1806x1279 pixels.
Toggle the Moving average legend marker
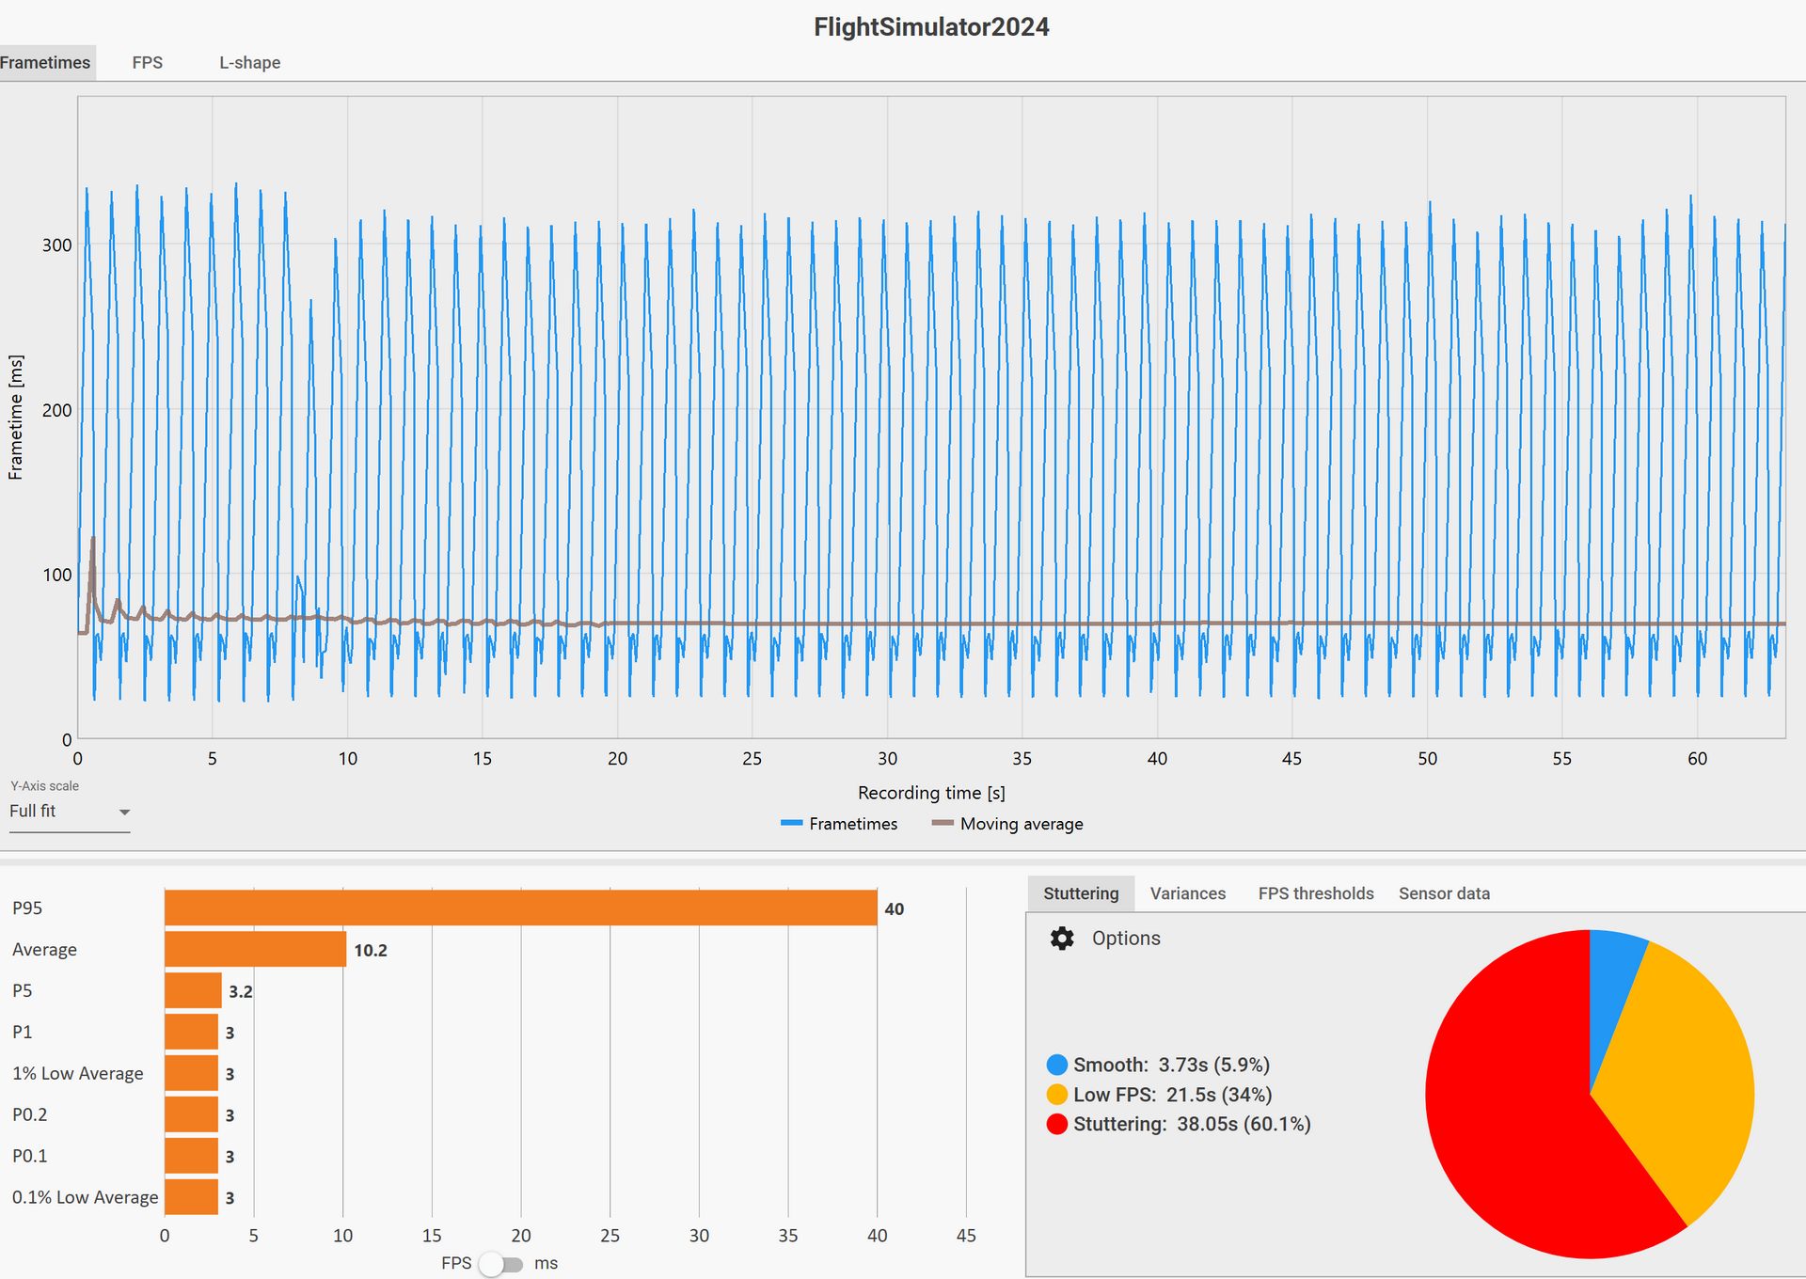point(943,824)
